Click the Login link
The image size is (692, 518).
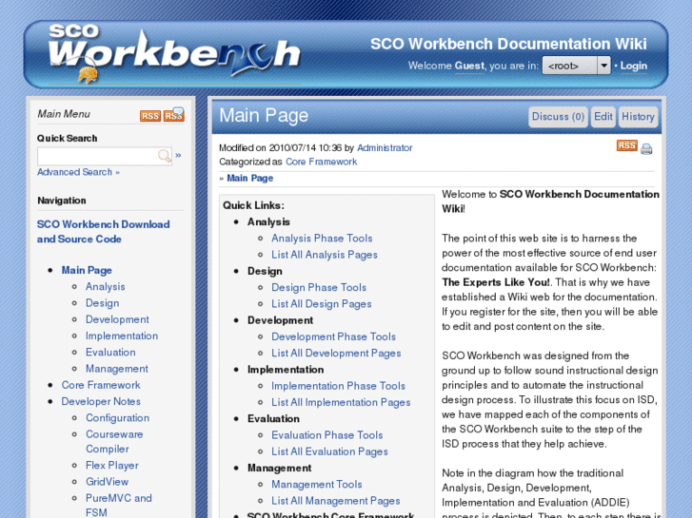(634, 66)
